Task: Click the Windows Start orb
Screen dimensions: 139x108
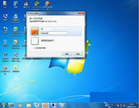Action: (4, 105)
